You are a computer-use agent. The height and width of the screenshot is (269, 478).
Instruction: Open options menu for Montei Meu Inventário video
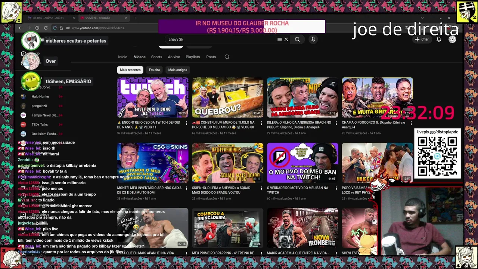coord(186,188)
